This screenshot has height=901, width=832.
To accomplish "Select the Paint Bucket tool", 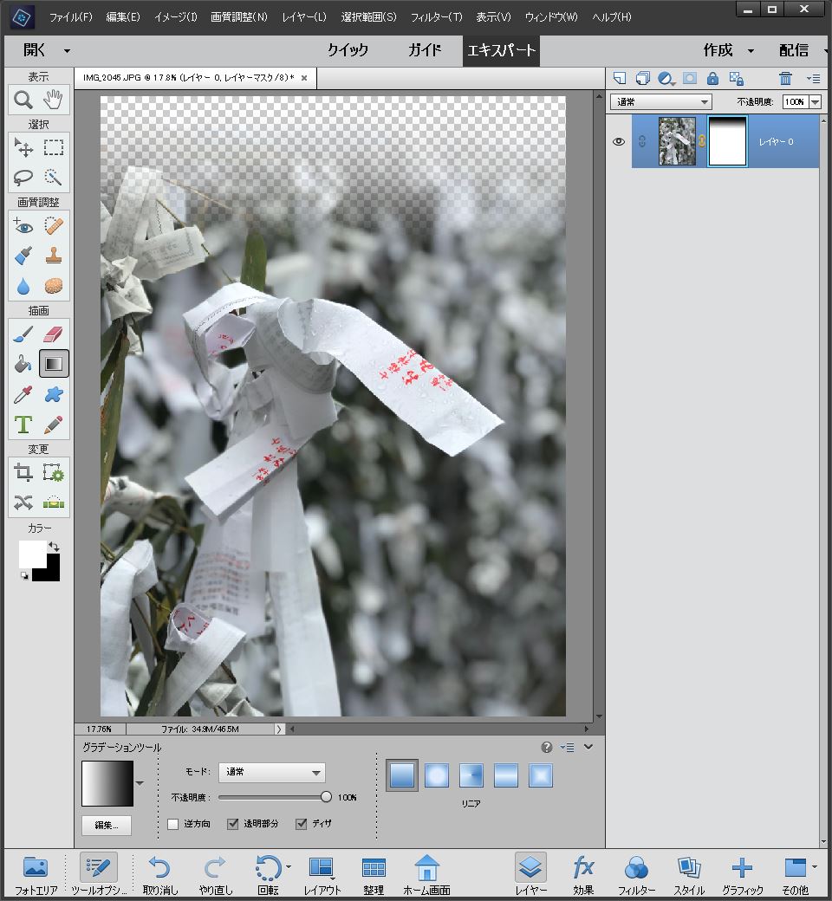I will coord(23,364).
